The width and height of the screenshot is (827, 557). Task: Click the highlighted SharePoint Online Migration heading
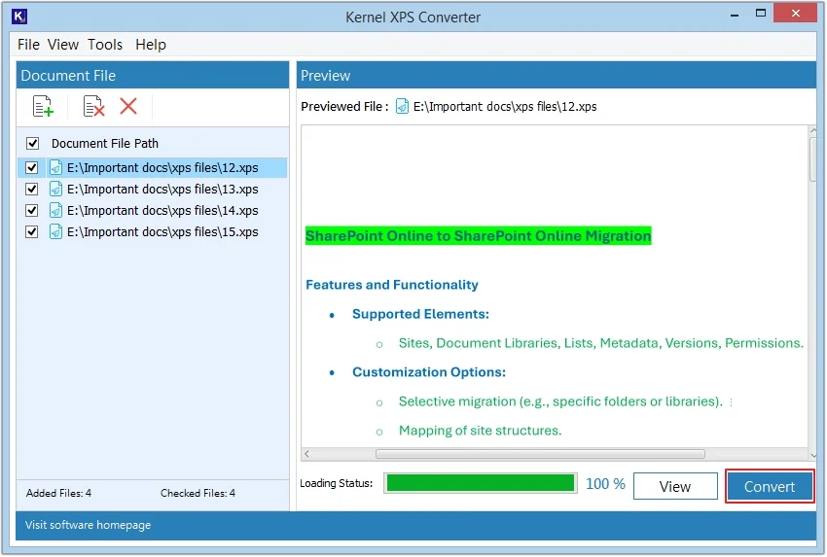pyautogui.click(x=479, y=235)
